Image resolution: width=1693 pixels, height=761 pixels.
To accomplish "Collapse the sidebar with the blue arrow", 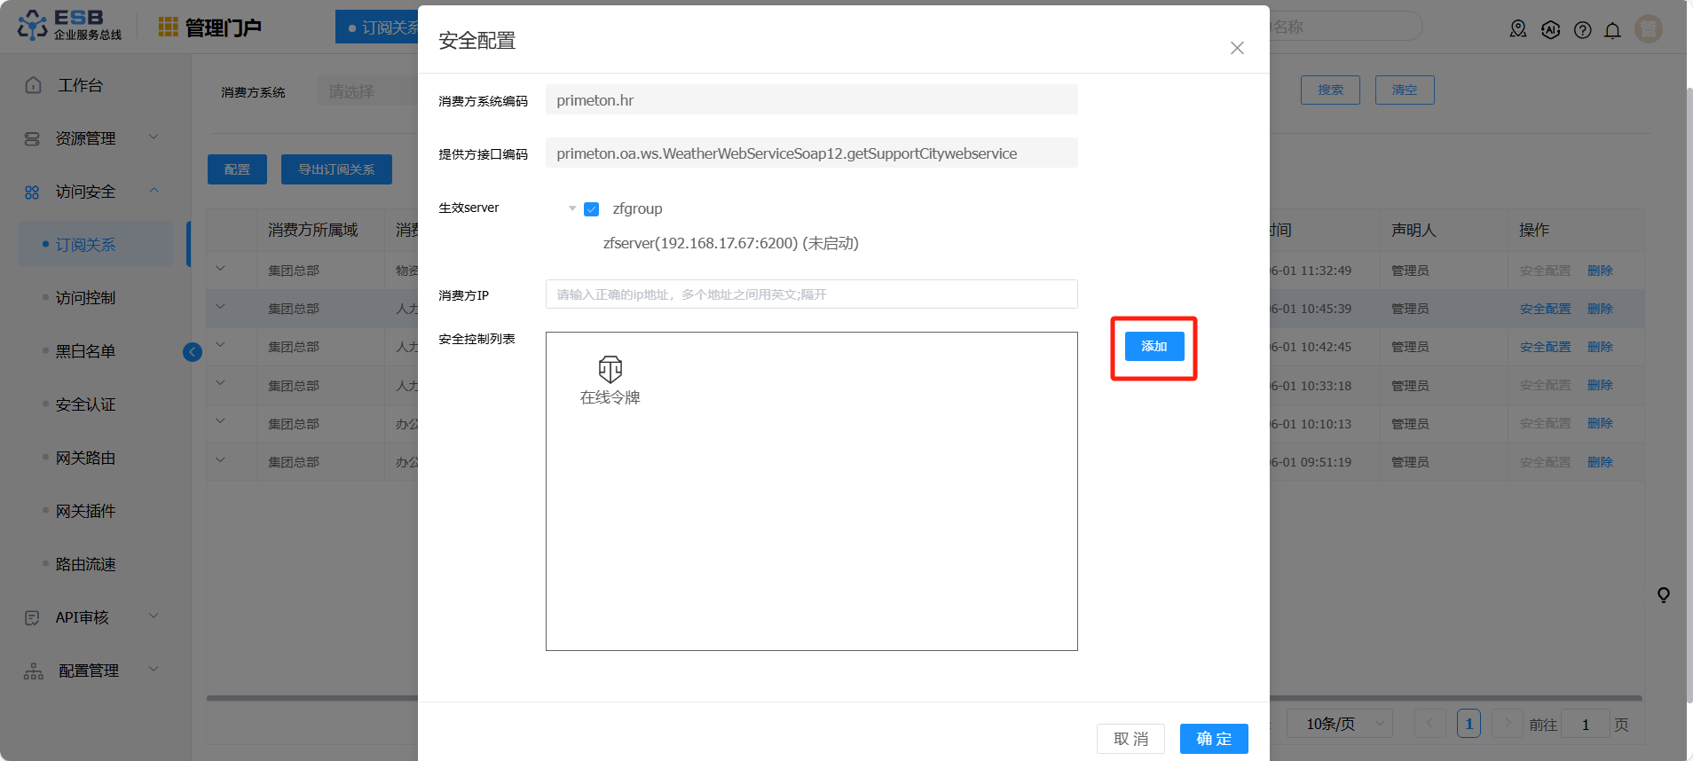I will (x=193, y=352).
